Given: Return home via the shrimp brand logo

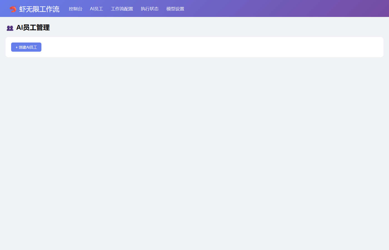Looking at the screenshot, I should point(13,9).
